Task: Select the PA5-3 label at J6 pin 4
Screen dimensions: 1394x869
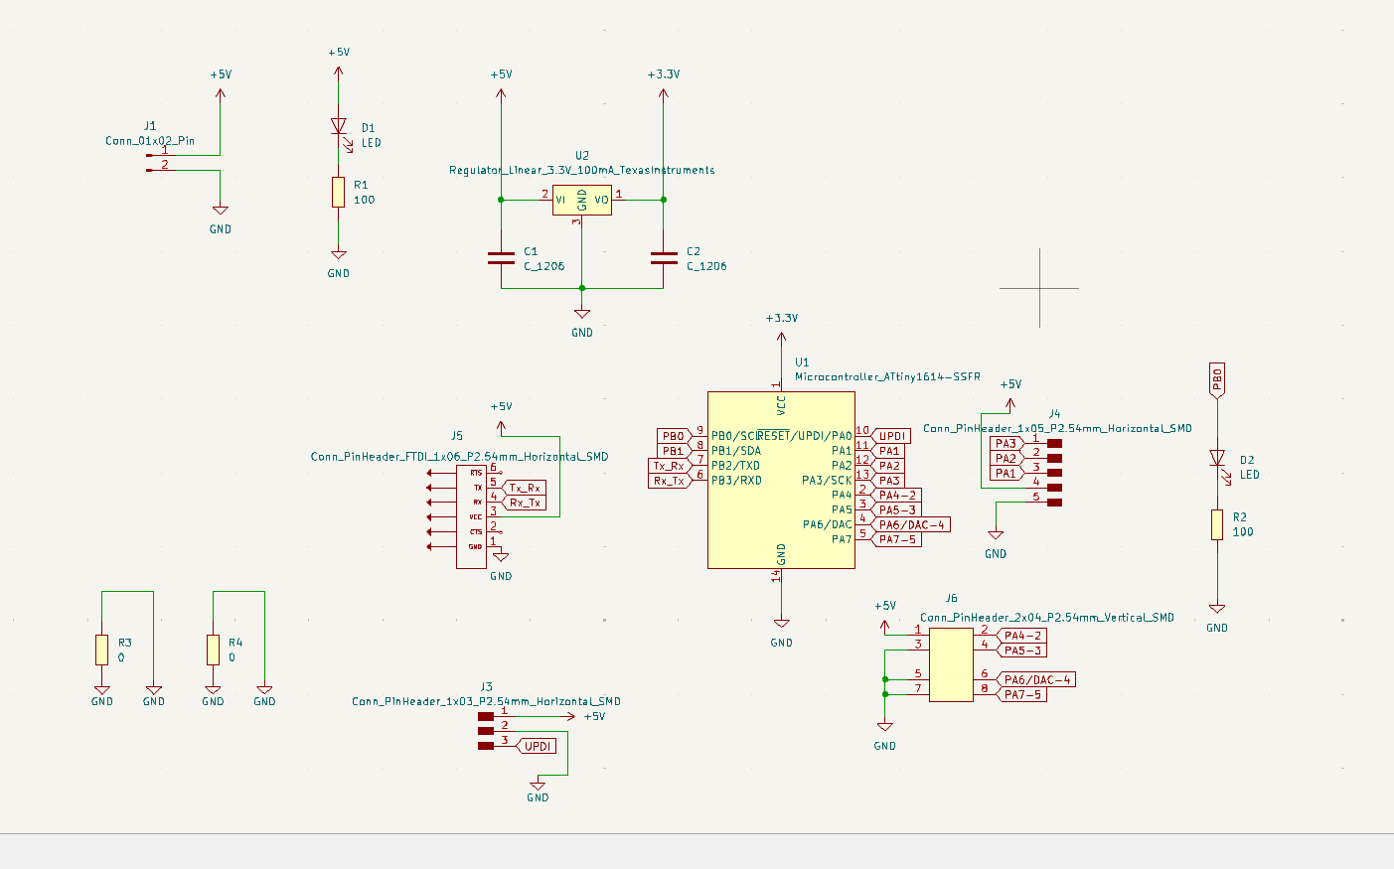Action: click(x=1021, y=651)
